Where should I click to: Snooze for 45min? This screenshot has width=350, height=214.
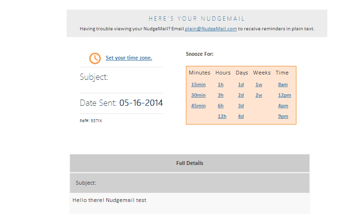click(x=198, y=106)
